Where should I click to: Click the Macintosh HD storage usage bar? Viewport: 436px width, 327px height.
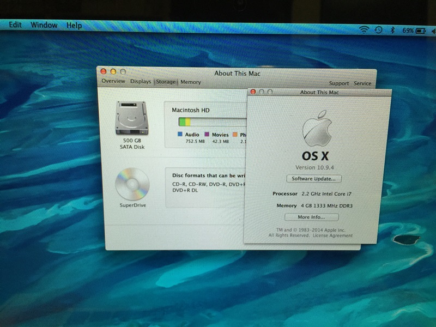[213, 122]
